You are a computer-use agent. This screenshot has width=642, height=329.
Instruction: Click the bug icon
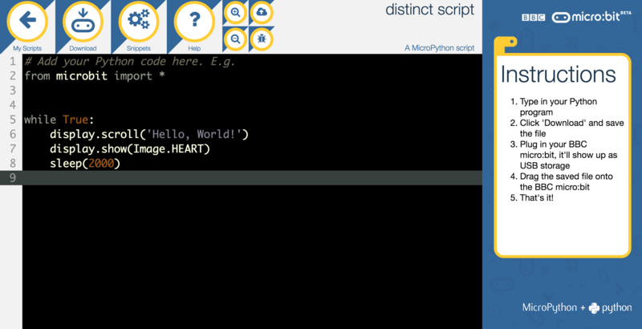[262, 39]
